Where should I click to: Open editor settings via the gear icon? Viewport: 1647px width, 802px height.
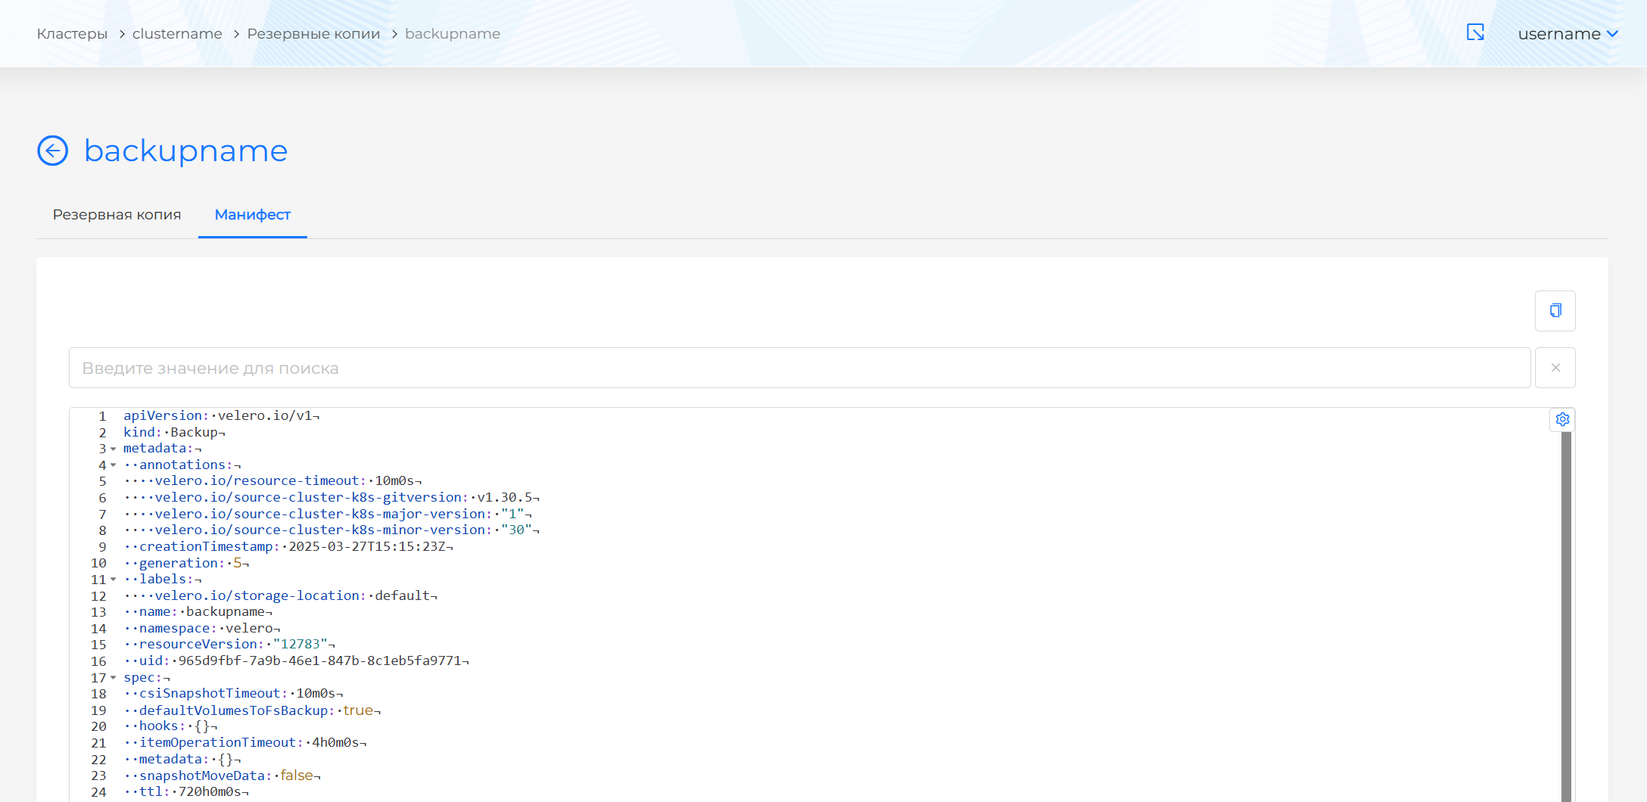(1562, 419)
